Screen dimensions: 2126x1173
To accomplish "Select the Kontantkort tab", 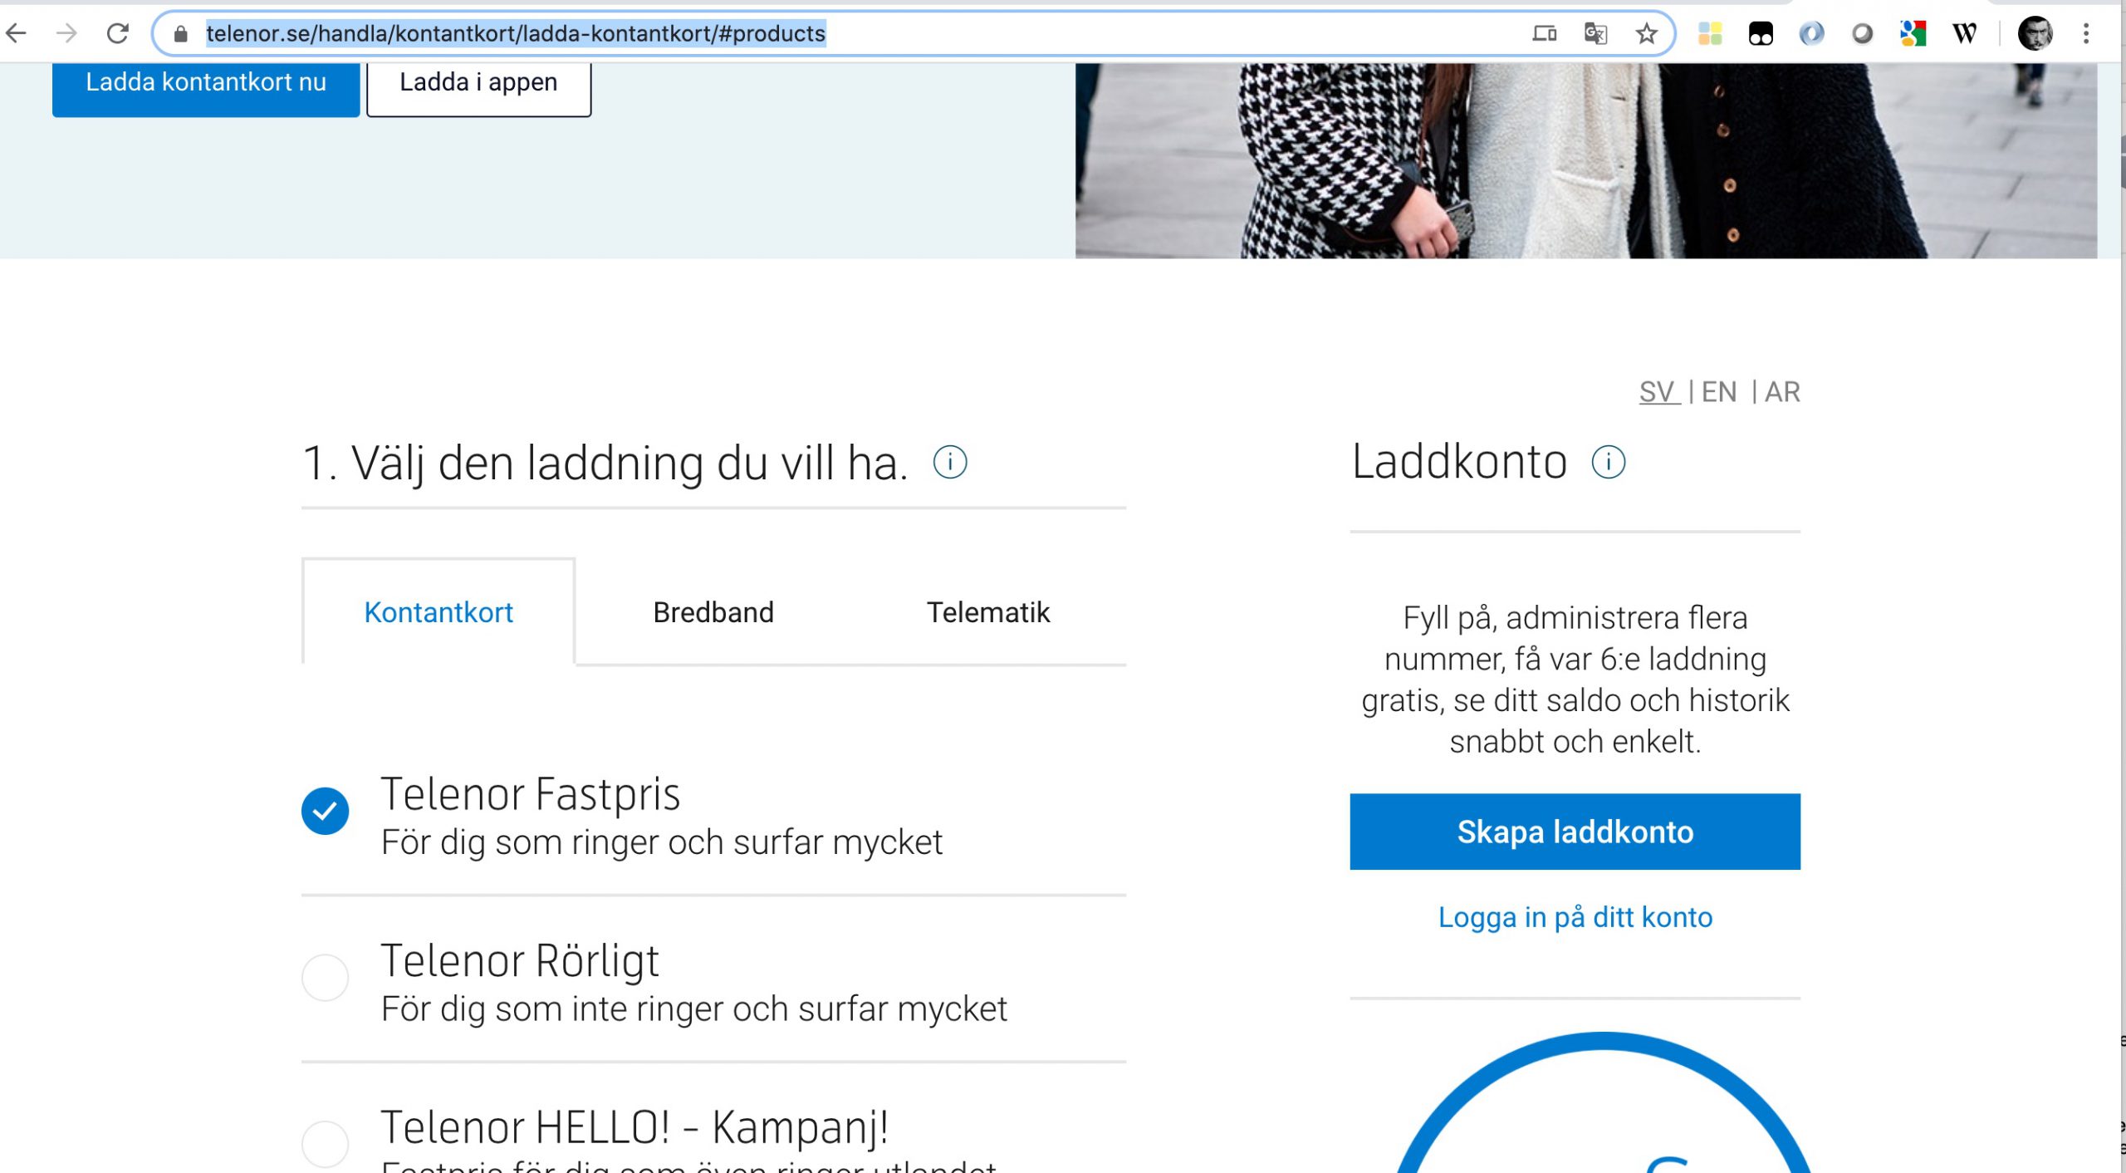I will (438, 612).
